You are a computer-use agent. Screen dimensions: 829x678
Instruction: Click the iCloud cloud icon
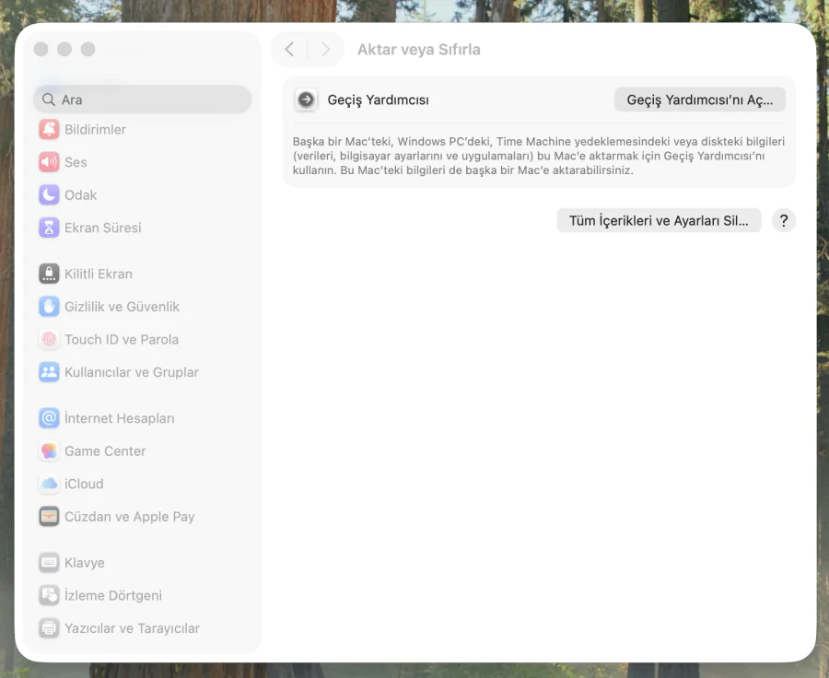(x=49, y=484)
